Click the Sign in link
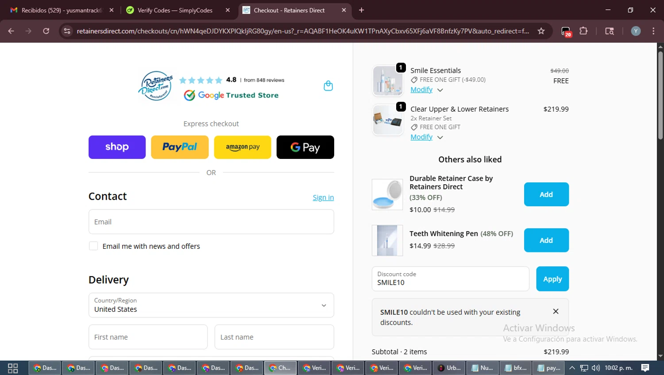This screenshot has height=375, width=664. pyautogui.click(x=323, y=197)
